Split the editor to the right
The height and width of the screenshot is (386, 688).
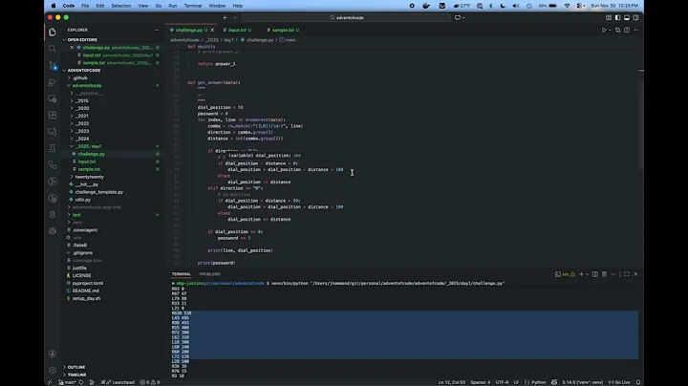[627, 30]
